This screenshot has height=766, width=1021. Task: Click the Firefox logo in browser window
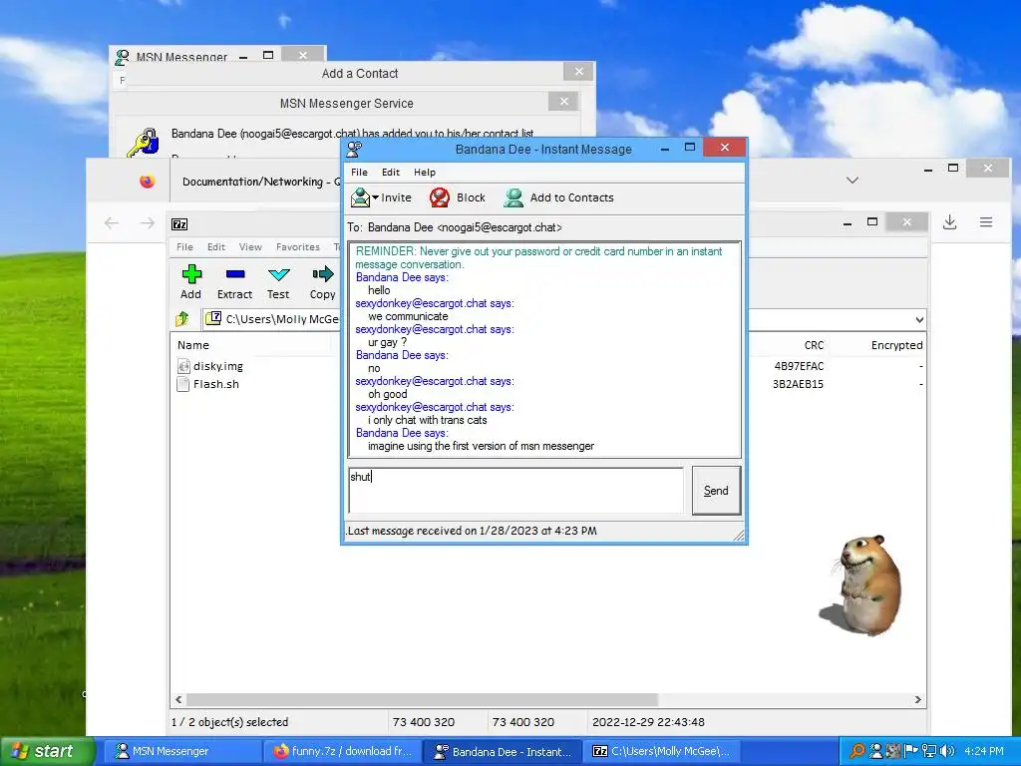coord(148,182)
